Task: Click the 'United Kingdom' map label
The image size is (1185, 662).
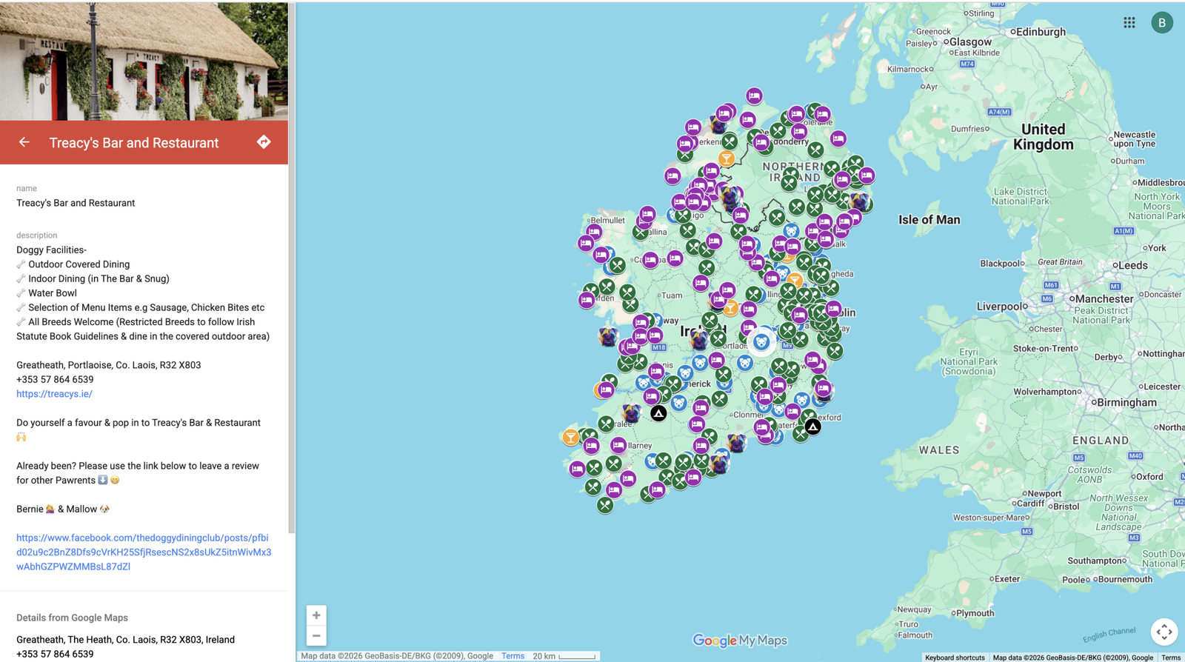Action: tap(1043, 137)
